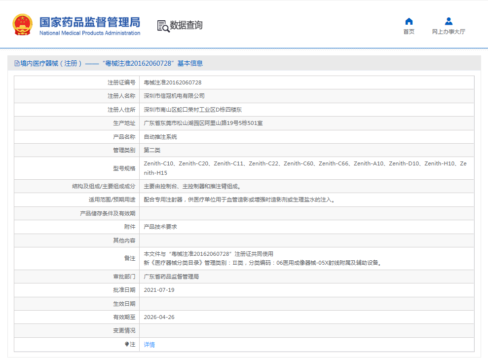Screen dimensions: 488x361
Task: Click the blue home icon above 首页
Action: coord(409,21)
